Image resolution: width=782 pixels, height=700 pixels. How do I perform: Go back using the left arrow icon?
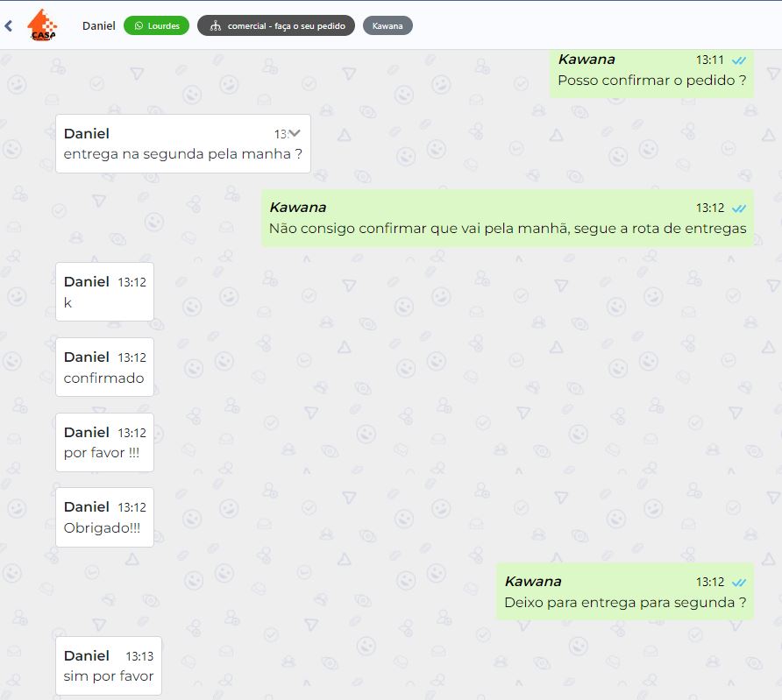click(9, 26)
